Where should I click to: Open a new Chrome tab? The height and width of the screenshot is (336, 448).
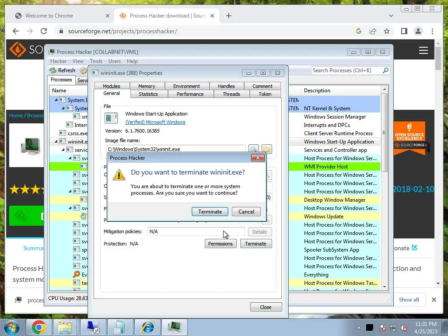point(228,16)
